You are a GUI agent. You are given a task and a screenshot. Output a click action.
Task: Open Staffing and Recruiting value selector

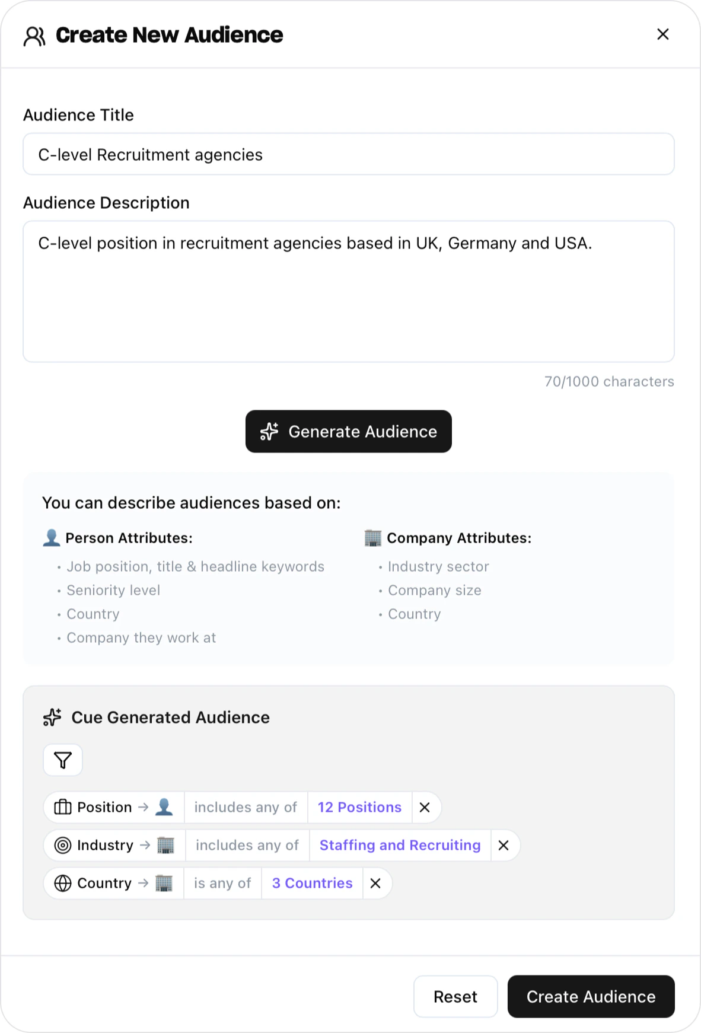(400, 845)
